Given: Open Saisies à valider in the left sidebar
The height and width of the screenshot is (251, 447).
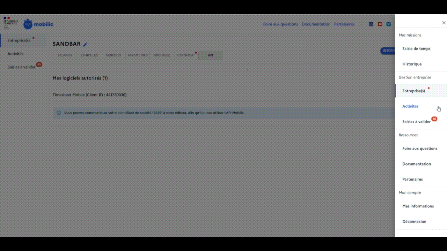Looking at the screenshot, I should tap(22, 67).
